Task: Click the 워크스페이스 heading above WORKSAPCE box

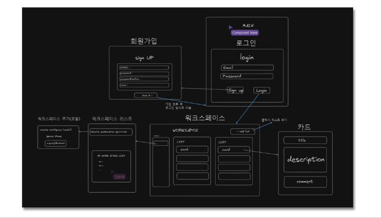Action: point(205,118)
